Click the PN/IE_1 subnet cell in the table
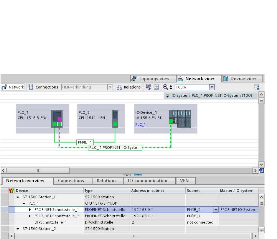The width and height of the screenshot is (277, 239). (202, 216)
